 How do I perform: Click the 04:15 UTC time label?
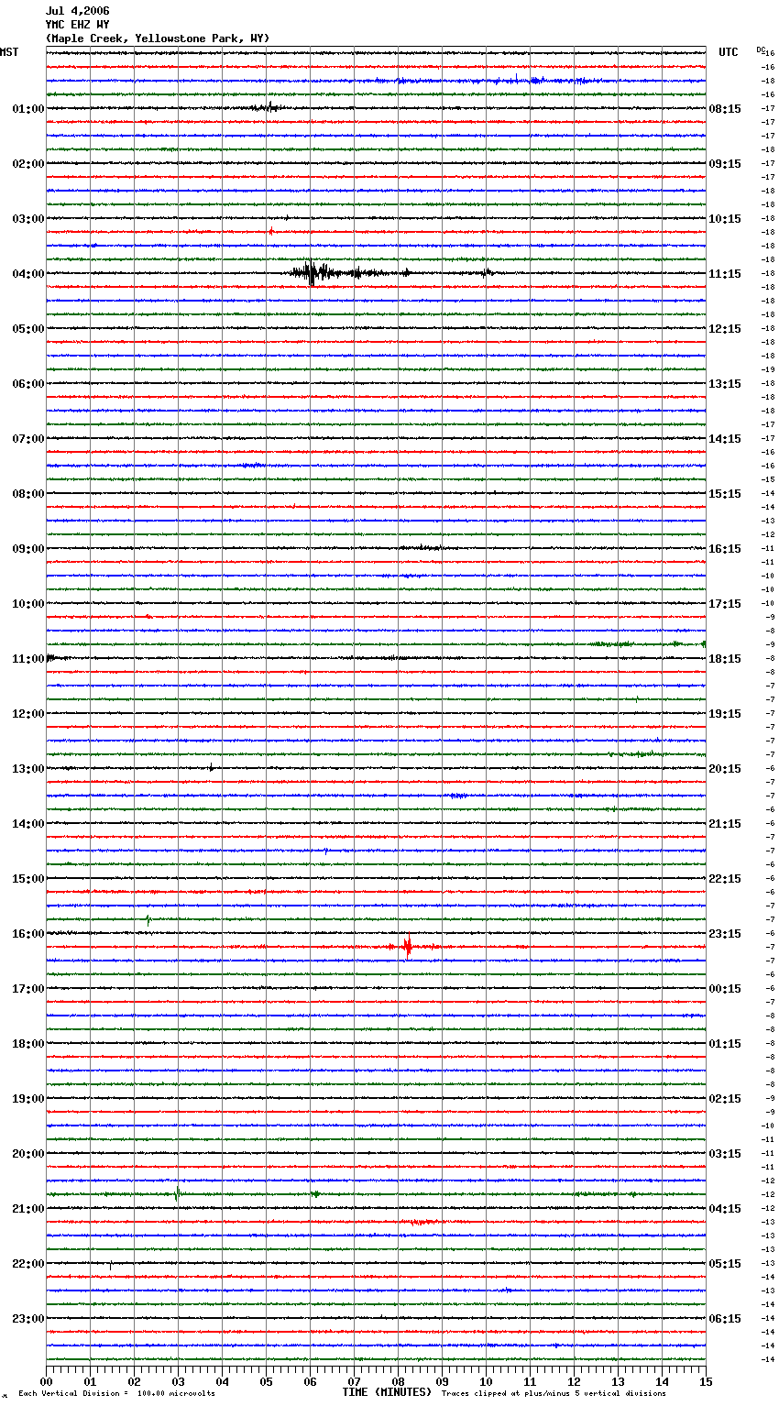725,1209
